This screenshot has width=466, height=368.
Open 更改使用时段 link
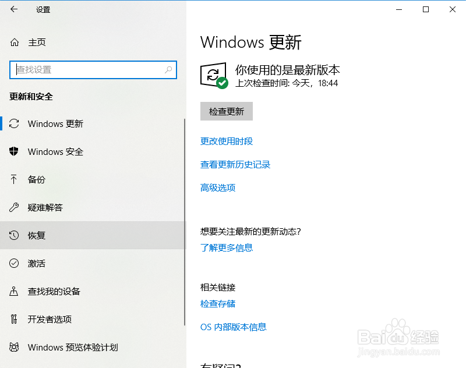click(x=226, y=141)
